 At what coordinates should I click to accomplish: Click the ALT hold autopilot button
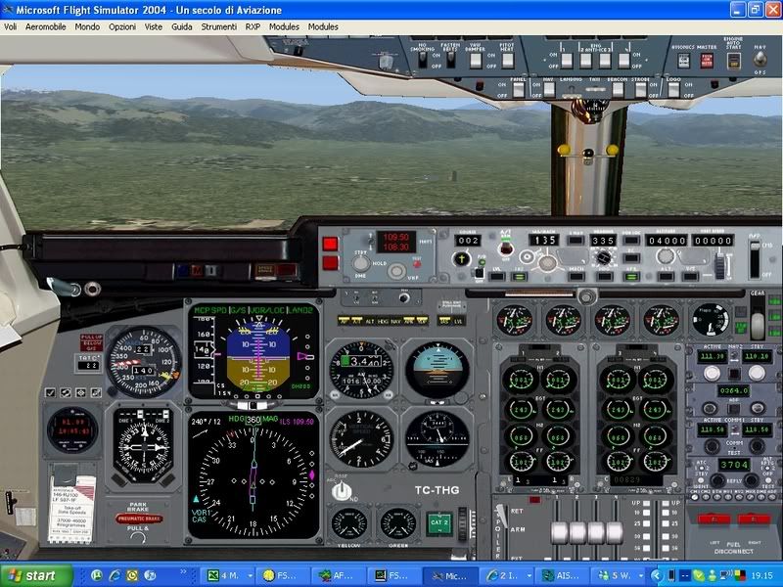coord(667,276)
